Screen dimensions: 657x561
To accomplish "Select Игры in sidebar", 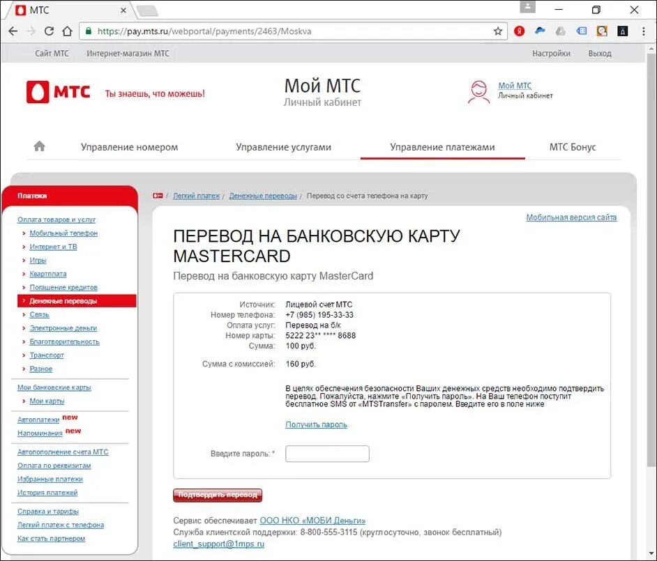I will 38,260.
